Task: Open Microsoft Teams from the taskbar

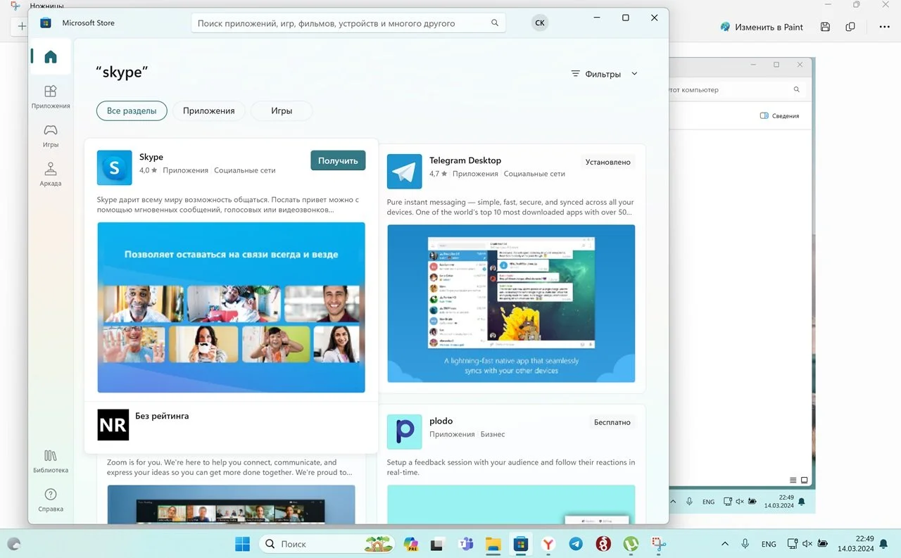Action: 466,544
